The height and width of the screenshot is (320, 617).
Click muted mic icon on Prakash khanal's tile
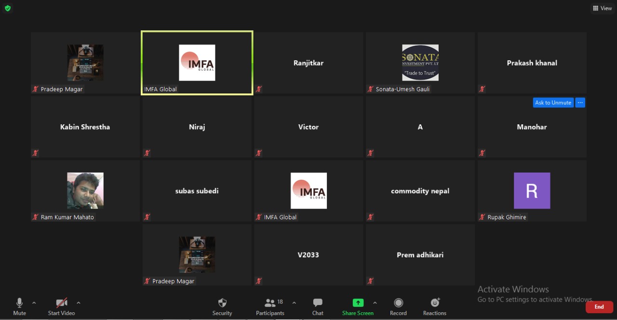(483, 89)
